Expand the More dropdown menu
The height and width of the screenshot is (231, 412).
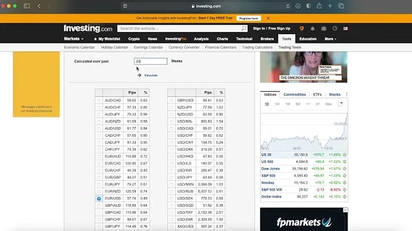click(331, 39)
